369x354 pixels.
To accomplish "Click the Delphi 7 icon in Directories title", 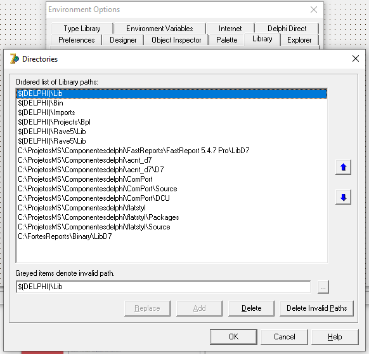I will 14,58.
